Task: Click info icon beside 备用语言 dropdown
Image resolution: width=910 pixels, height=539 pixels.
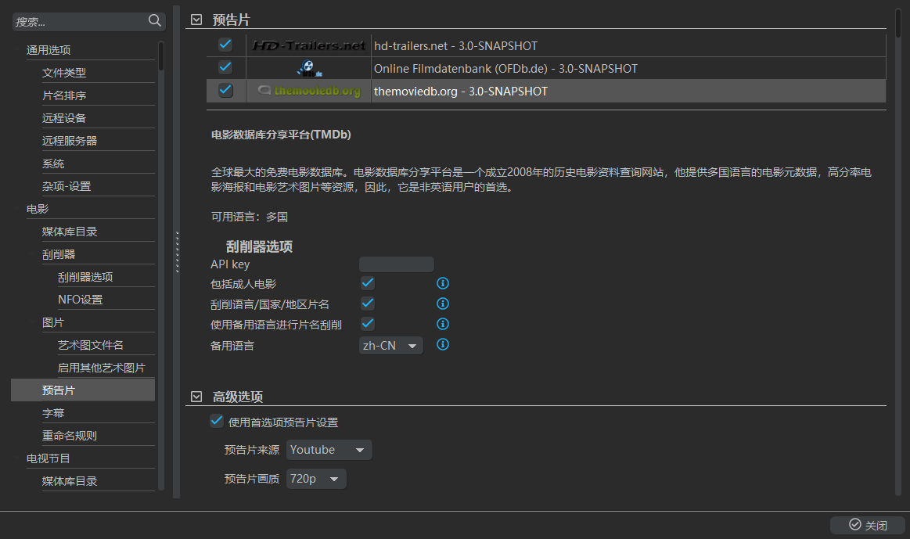Action: [442, 344]
